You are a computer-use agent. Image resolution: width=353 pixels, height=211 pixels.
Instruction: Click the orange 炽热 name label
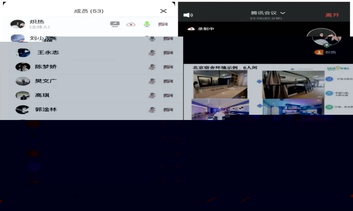325,53
